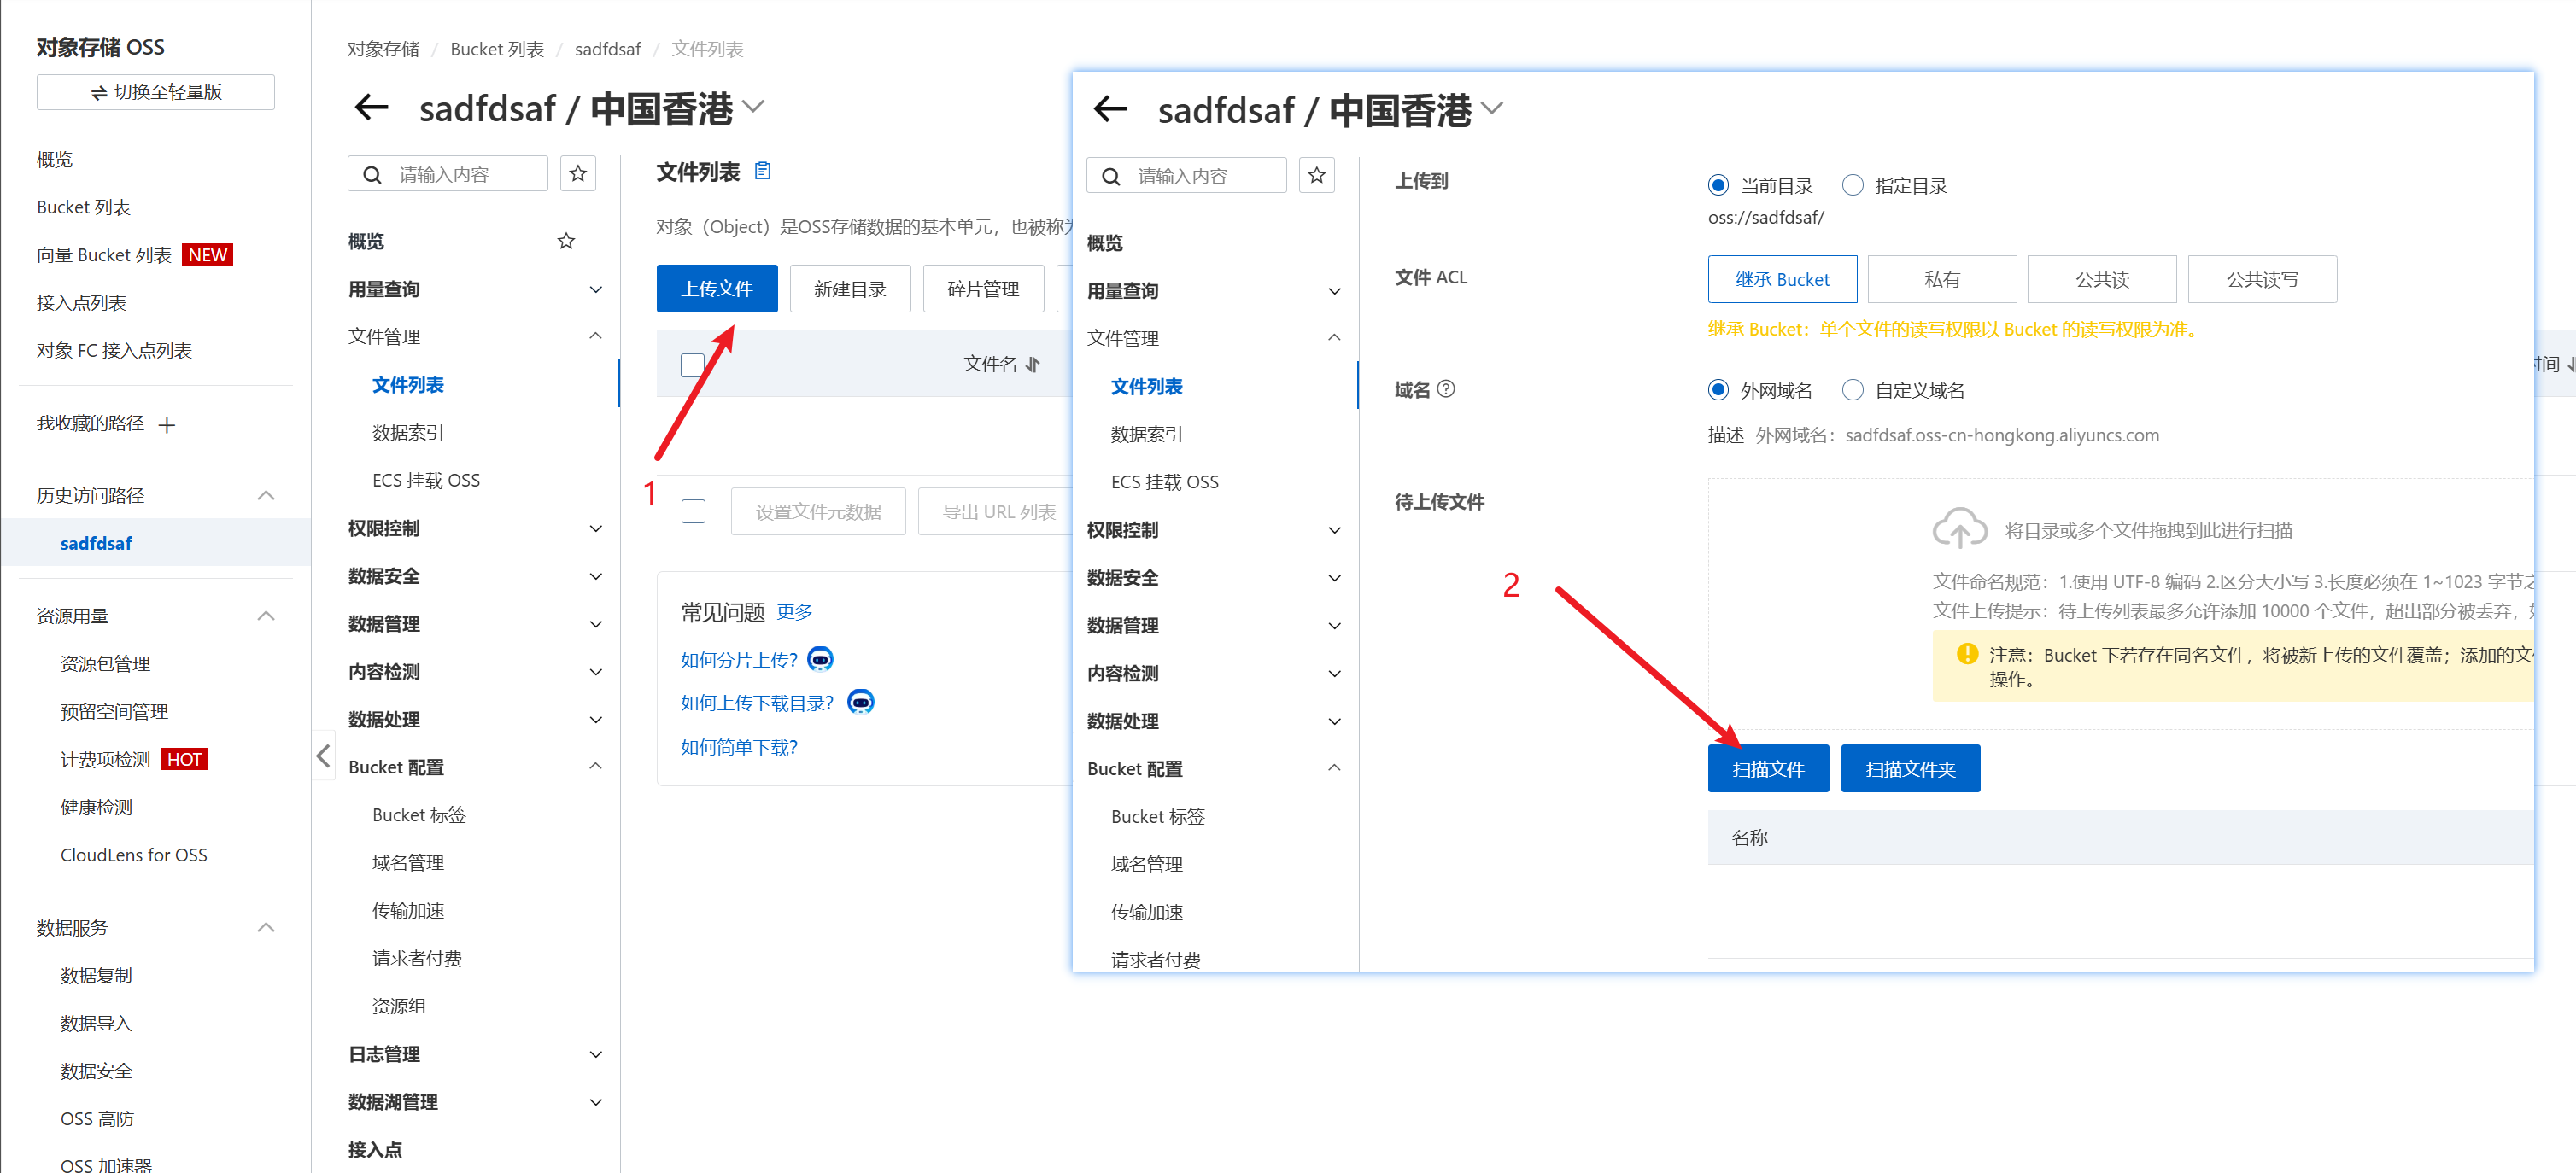Screen dimensions: 2576x1173
Task: Select the 指定目录 radio option
Action: tap(1853, 185)
